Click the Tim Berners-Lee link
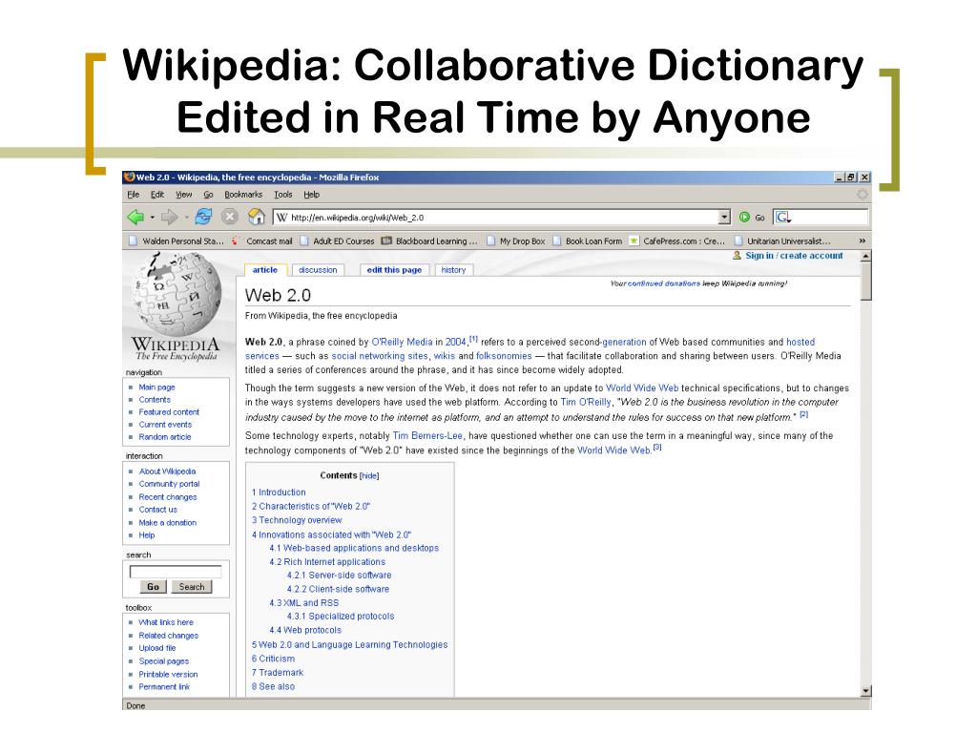Image resolution: width=977 pixels, height=733 pixels. click(427, 435)
